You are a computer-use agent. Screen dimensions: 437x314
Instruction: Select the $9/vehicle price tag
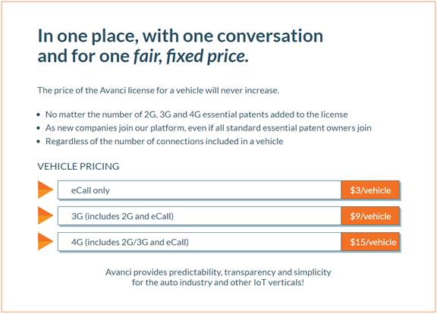tap(370, 216)
